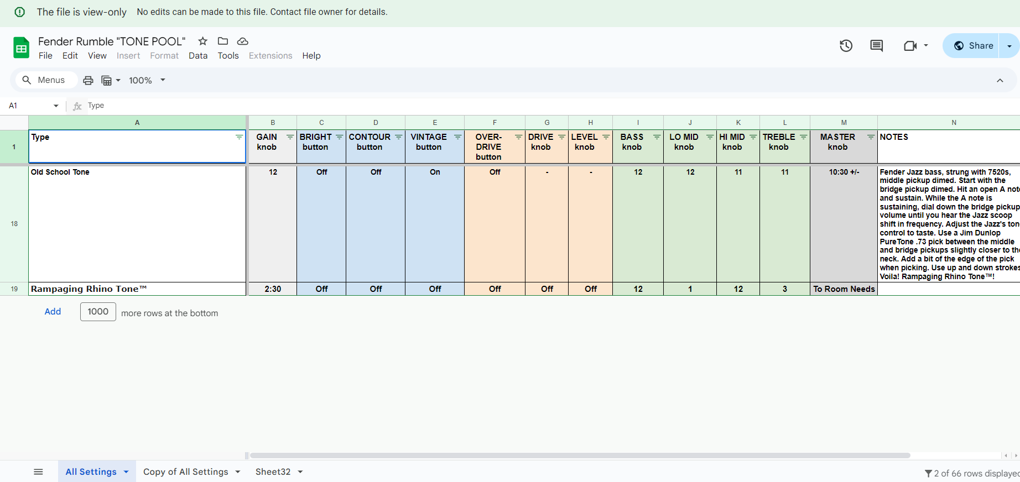Open the LO MID knob column filter
This screenshot has width=1020, height=482.
coord(710,137)
